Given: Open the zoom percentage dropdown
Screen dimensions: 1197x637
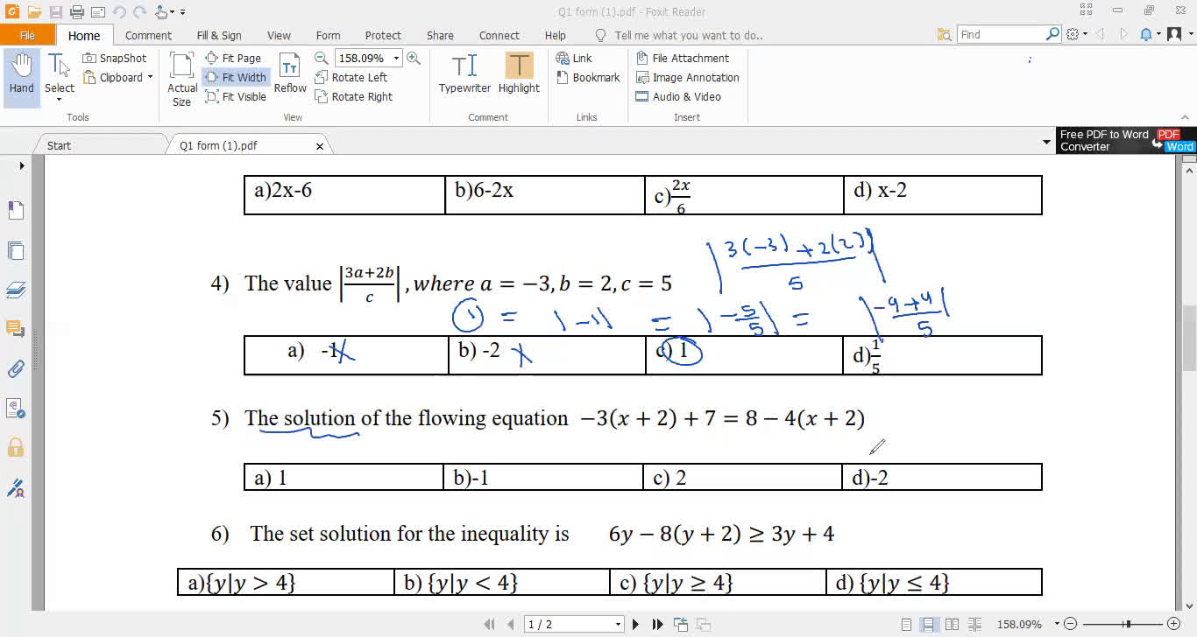Looking at the screenshot, I should 394,58.
